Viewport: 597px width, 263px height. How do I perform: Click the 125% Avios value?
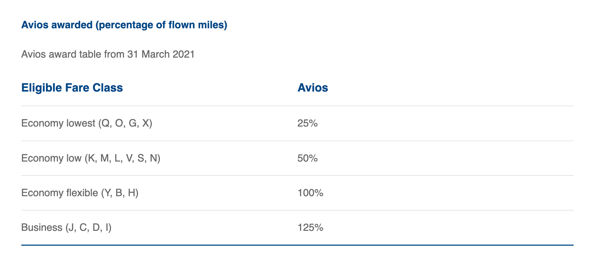(310, 227)
